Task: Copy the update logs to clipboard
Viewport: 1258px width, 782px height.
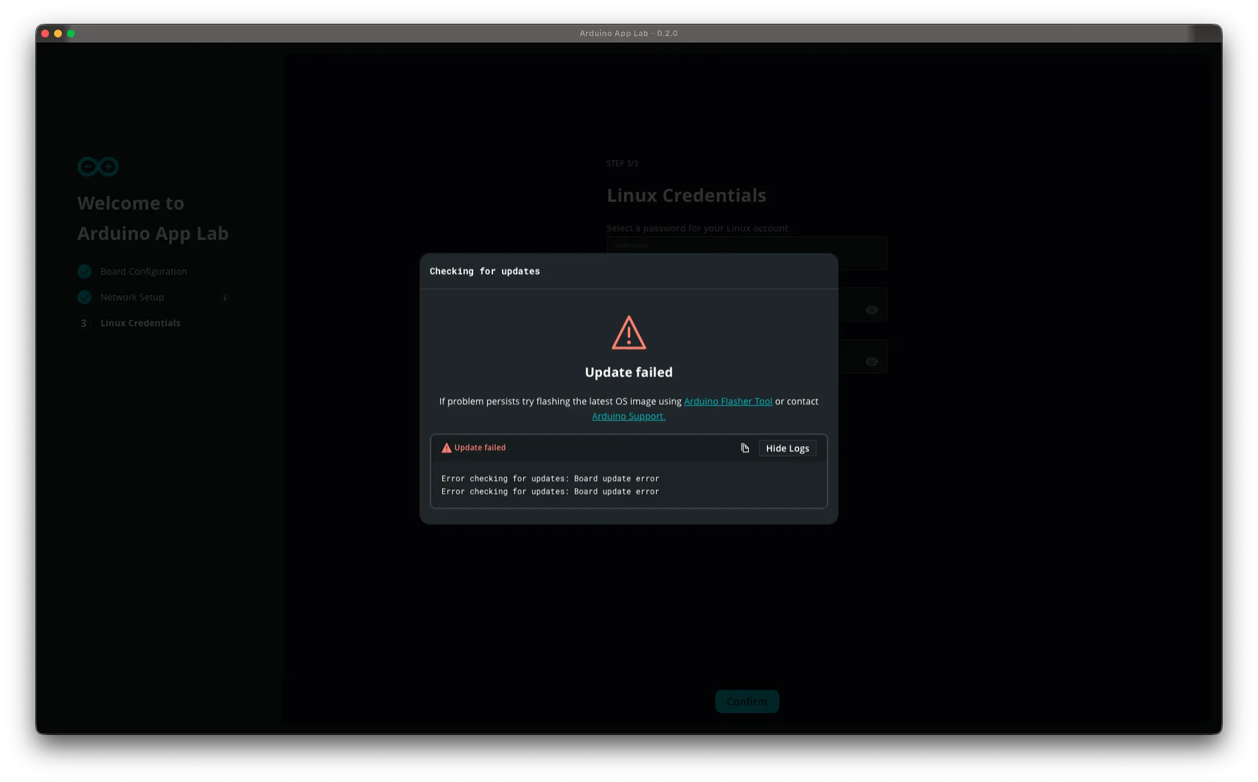Action: 745,448
